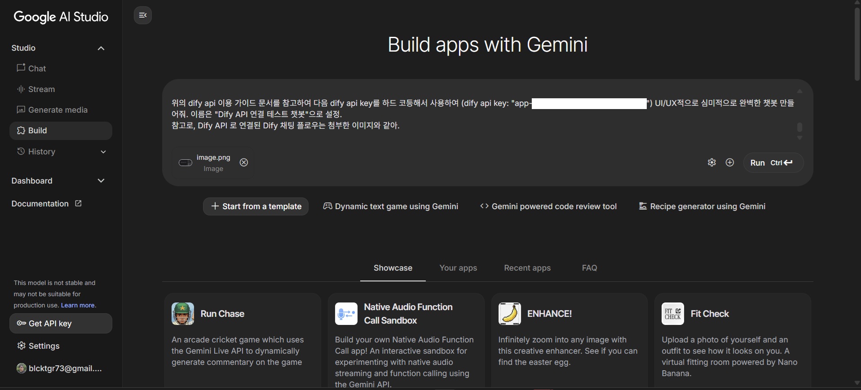Viewport: 861px width, 390px height.
Task: Click the History clock icon
Action: pos(21,151)
